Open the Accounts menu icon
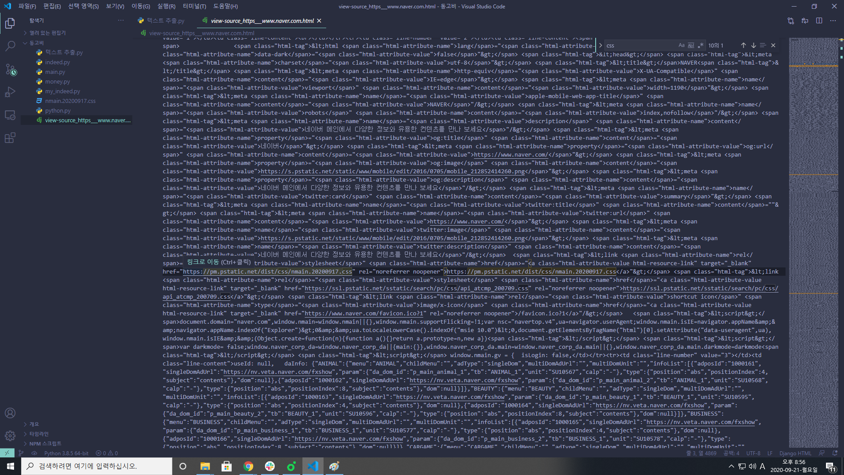This screenshot has width=844, height=475. click(x=10, y=413)
